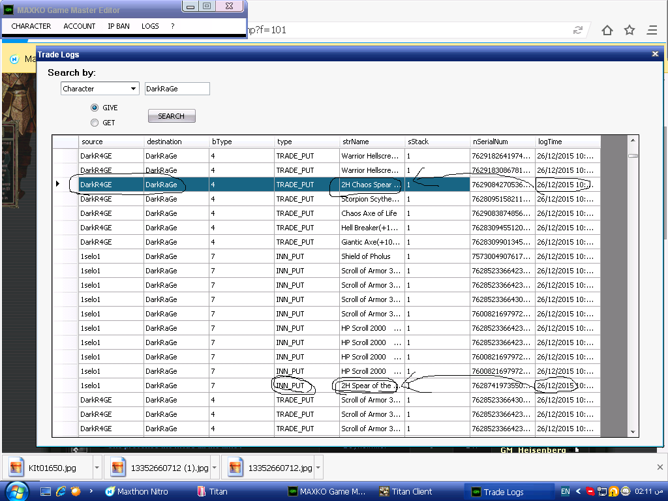Viewport: 668px width, 501px height.
Task: Click the orange quick launch icon
Action: point(76,491)
